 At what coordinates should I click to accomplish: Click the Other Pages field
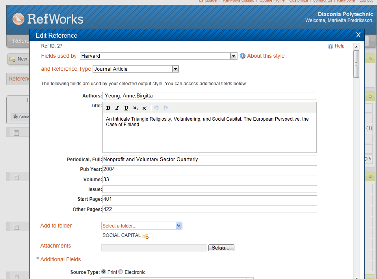pos(210,209)
